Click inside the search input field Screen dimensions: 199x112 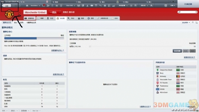pos(188,12)
